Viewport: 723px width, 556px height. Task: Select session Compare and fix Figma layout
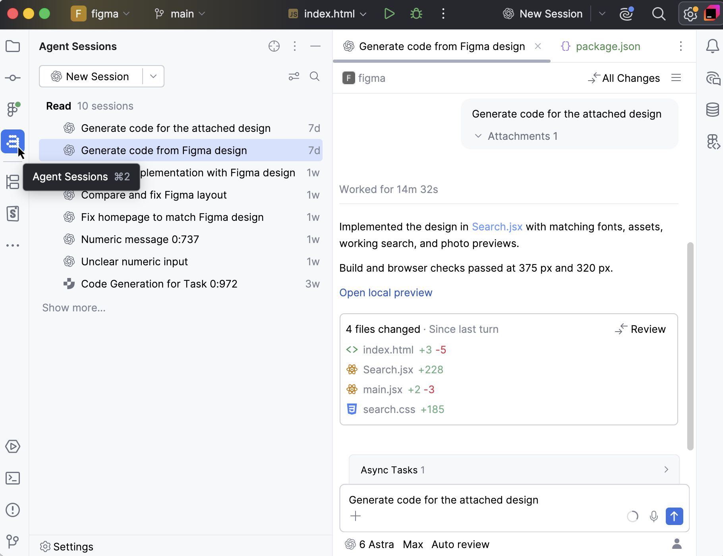coord(181,195)
